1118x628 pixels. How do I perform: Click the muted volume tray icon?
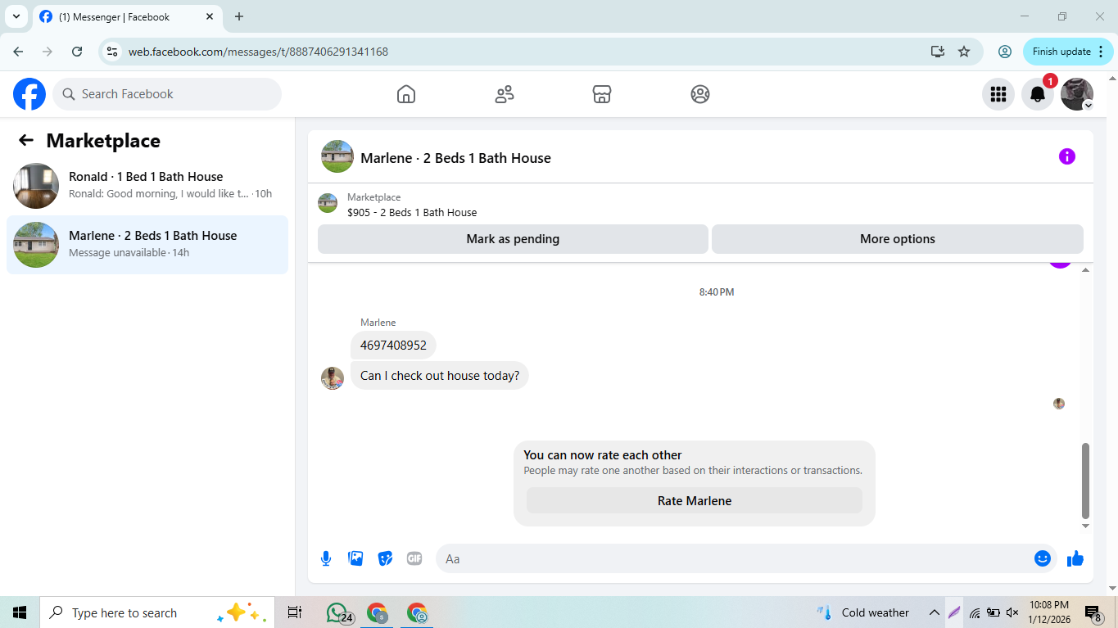1012,612
